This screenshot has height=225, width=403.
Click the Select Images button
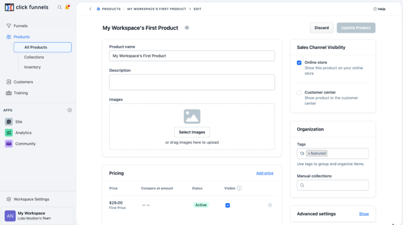coord(192,132)
